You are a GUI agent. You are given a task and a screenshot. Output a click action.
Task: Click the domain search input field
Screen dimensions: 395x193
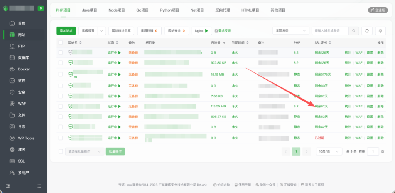pyautogui.click(x=330, y=31)
